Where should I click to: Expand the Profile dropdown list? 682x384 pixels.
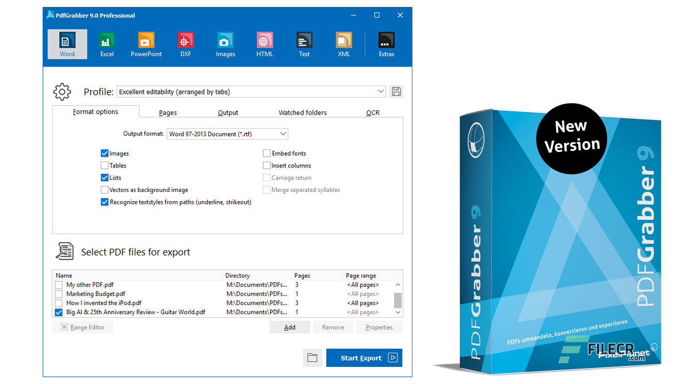coord(251,92)
